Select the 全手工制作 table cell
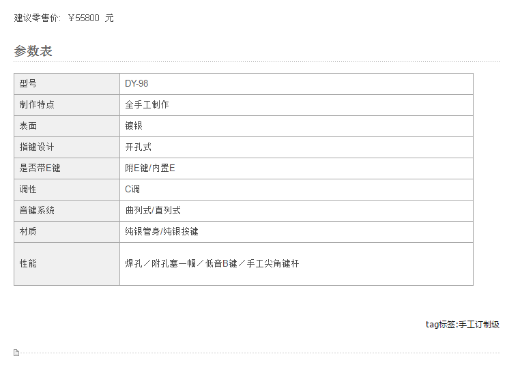This screenshot has width=505, height=369. 296,105
